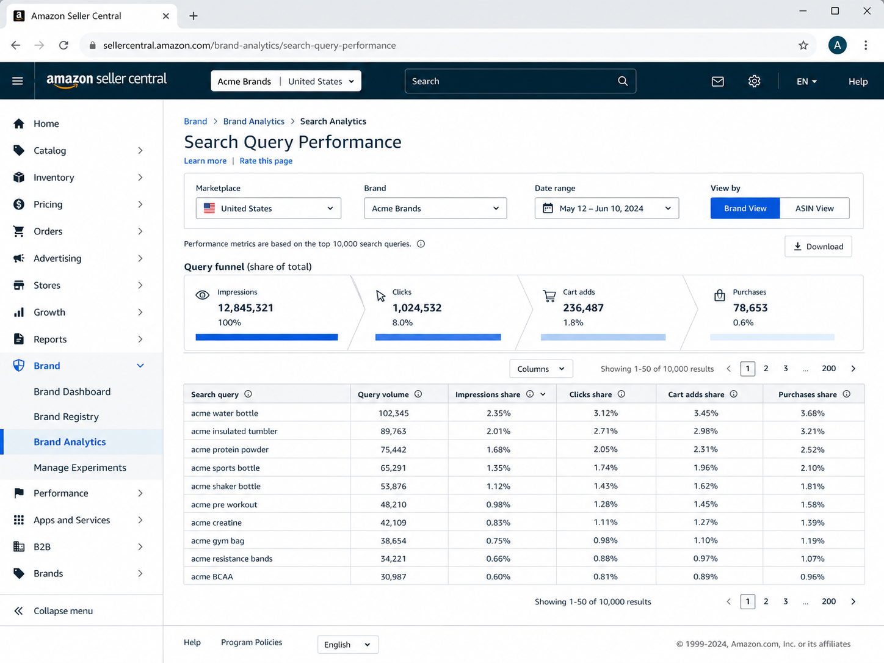Click the Learn more link

click(205, 161)
